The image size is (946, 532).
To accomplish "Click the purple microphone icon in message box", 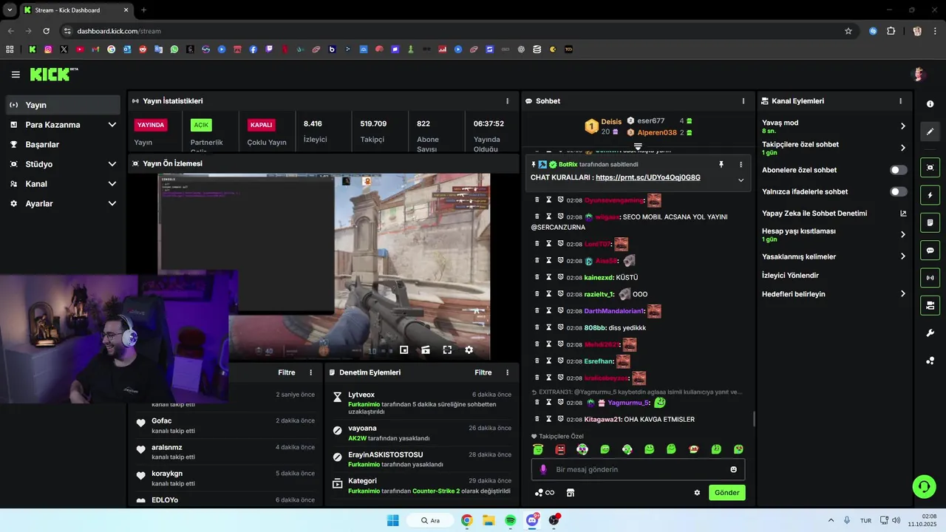I will tap(543, 469).
